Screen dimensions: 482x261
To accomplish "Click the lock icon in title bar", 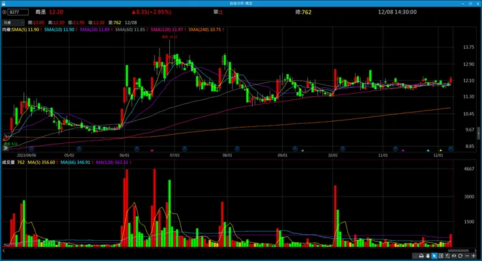I will tap(3, 3).
